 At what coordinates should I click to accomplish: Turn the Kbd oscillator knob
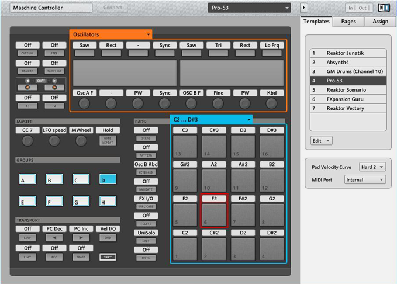click(x=271, y=103)
